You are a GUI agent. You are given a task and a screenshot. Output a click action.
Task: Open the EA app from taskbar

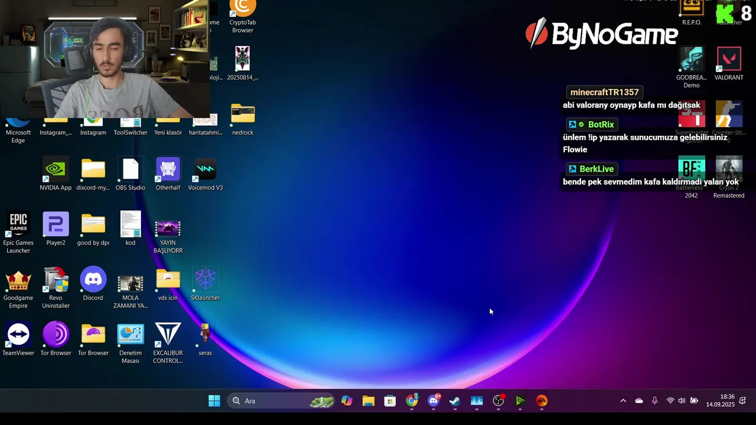pyautogui.click(x=542, y=401)
